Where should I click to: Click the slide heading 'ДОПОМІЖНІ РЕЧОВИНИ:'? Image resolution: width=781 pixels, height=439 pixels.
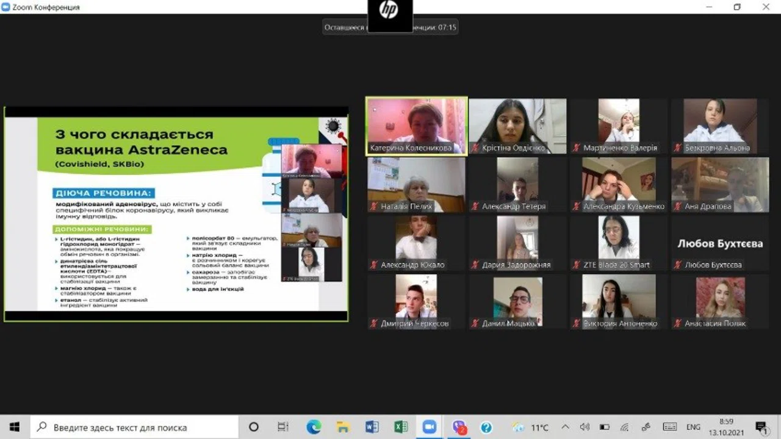[103, 229]
